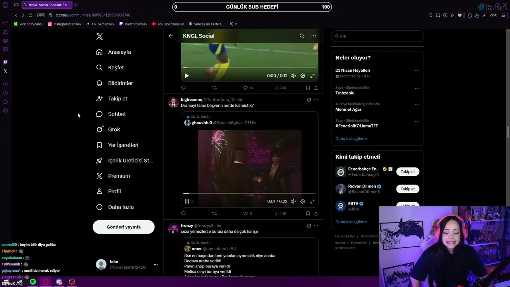510x287 pixels.
Task: Open bigbosmnq's profile avatar
Action: point(173,102)
